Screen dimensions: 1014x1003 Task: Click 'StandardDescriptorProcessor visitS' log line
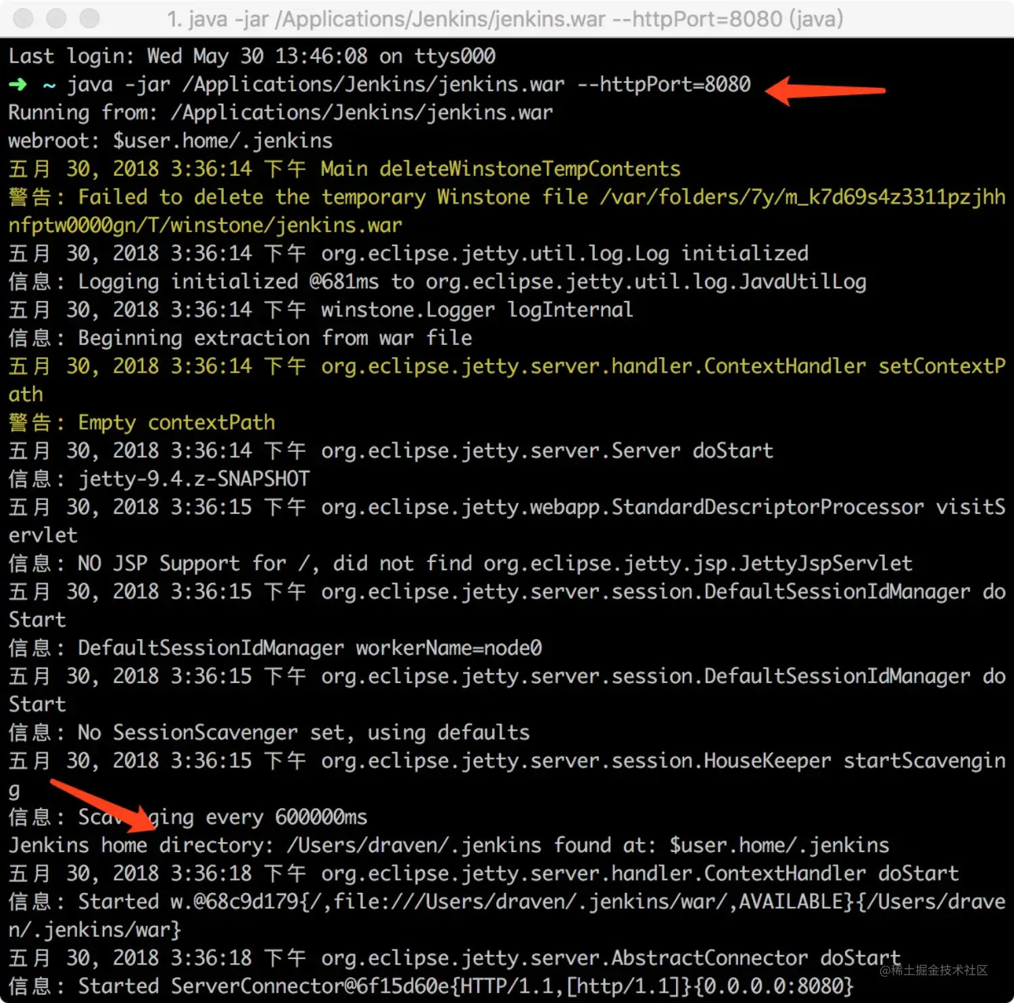507,507
